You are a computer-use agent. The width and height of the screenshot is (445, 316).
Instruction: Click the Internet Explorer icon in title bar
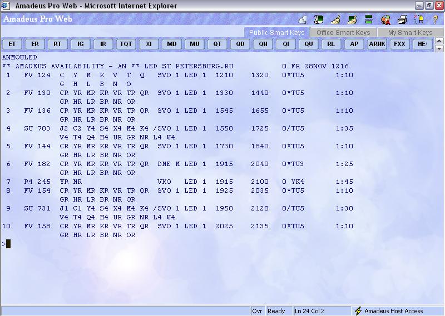pos(6,6)
